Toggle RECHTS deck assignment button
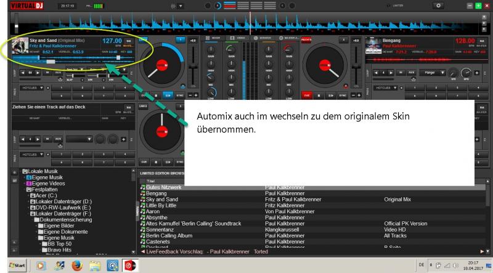Image resolution: width=493 pixels, height=273 pixels. (x=306, y=40)
